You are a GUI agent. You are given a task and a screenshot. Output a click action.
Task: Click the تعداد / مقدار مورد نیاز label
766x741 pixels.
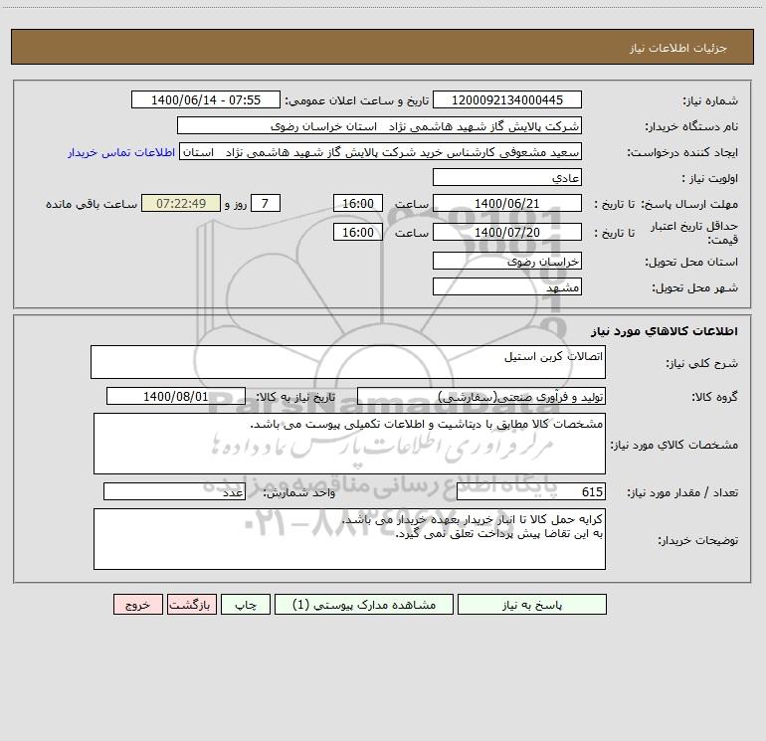682,493
